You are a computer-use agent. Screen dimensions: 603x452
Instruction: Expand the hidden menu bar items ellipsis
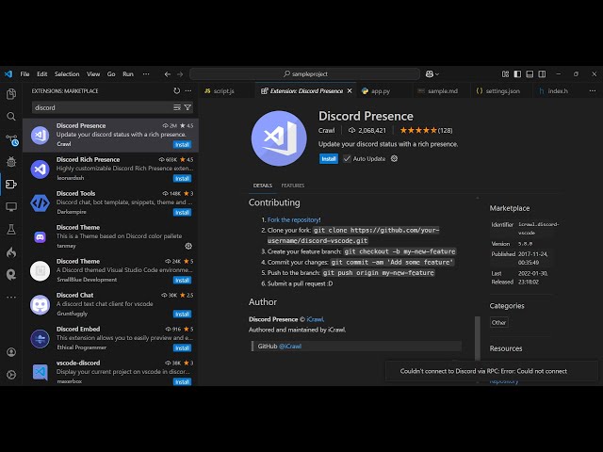143,73
